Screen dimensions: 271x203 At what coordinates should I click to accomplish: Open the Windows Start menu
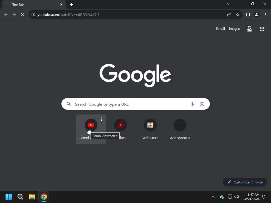8,197
